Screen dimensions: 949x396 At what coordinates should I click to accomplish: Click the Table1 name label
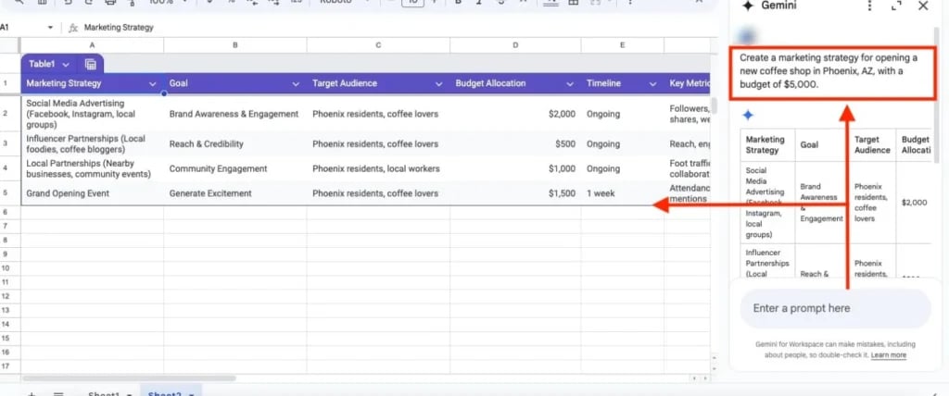(42, 64)
